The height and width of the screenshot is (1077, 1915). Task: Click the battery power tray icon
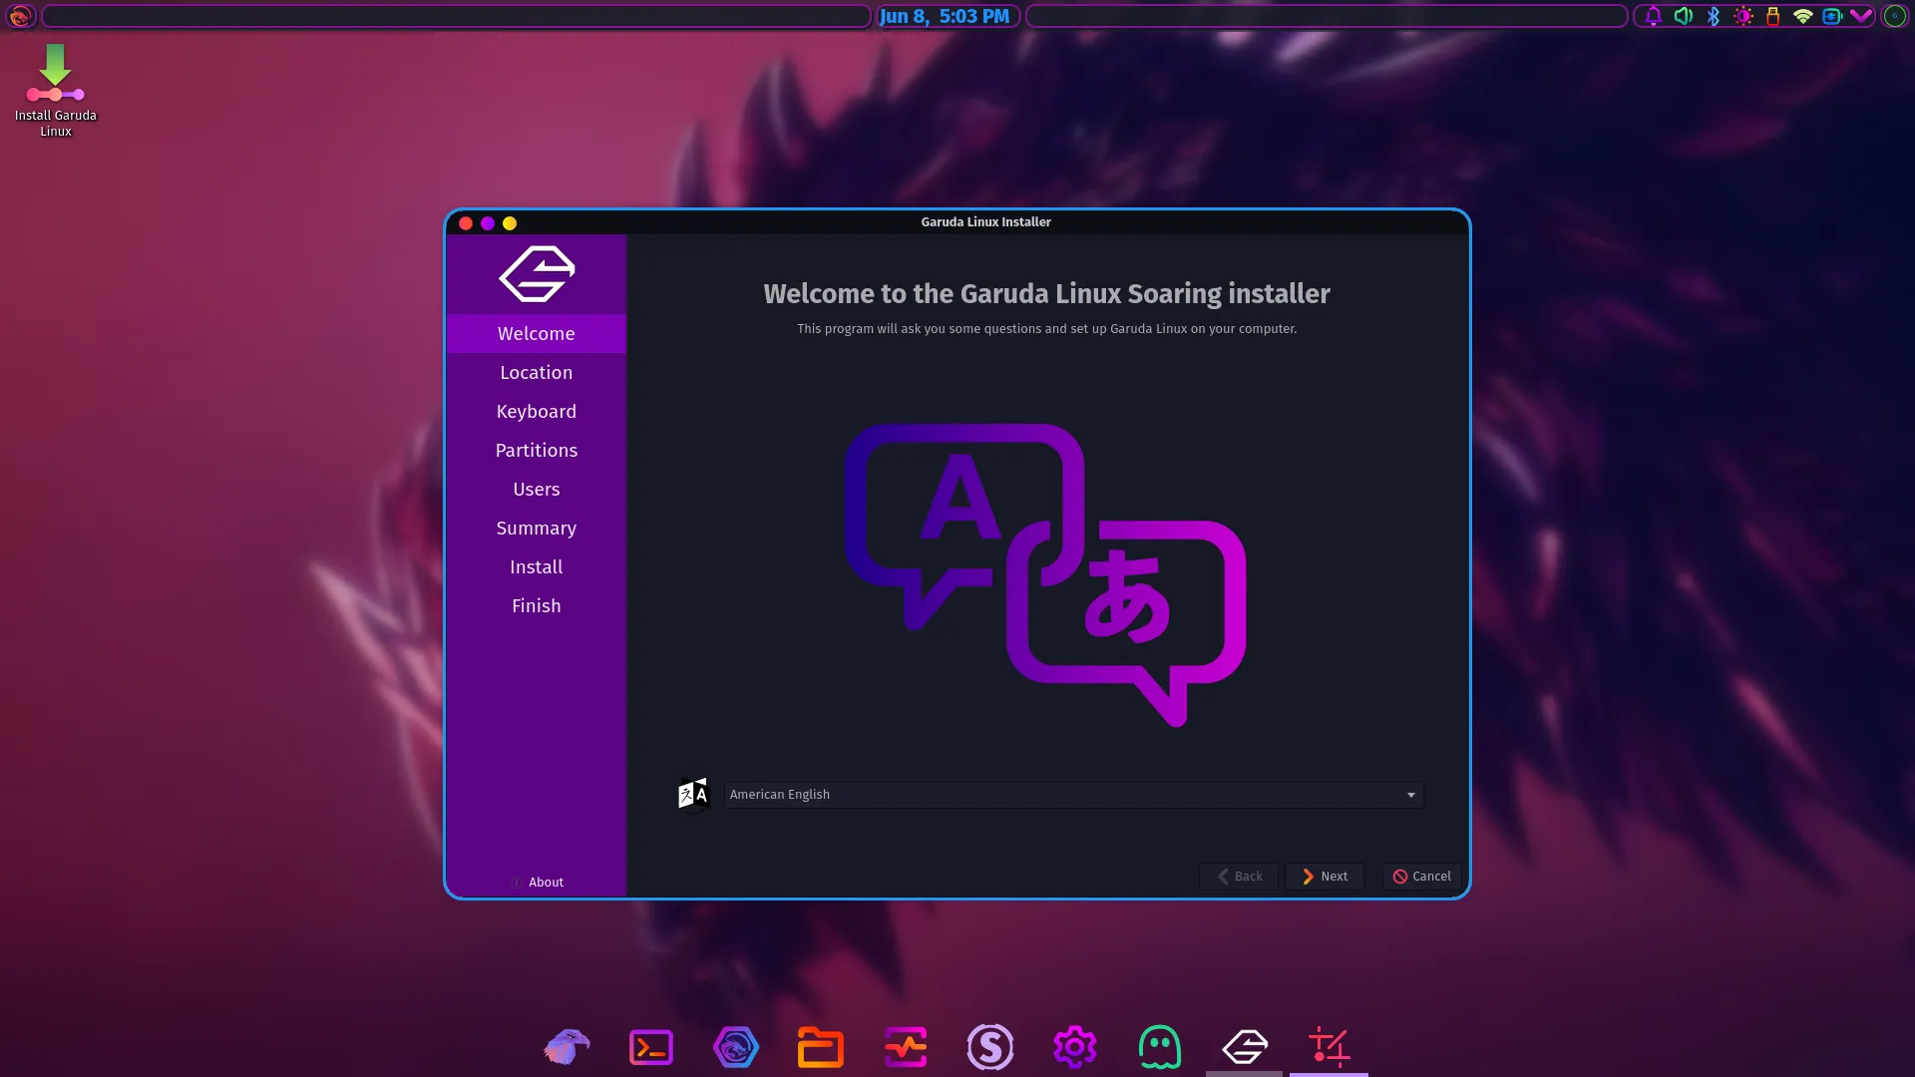[x=1832, y=16]
